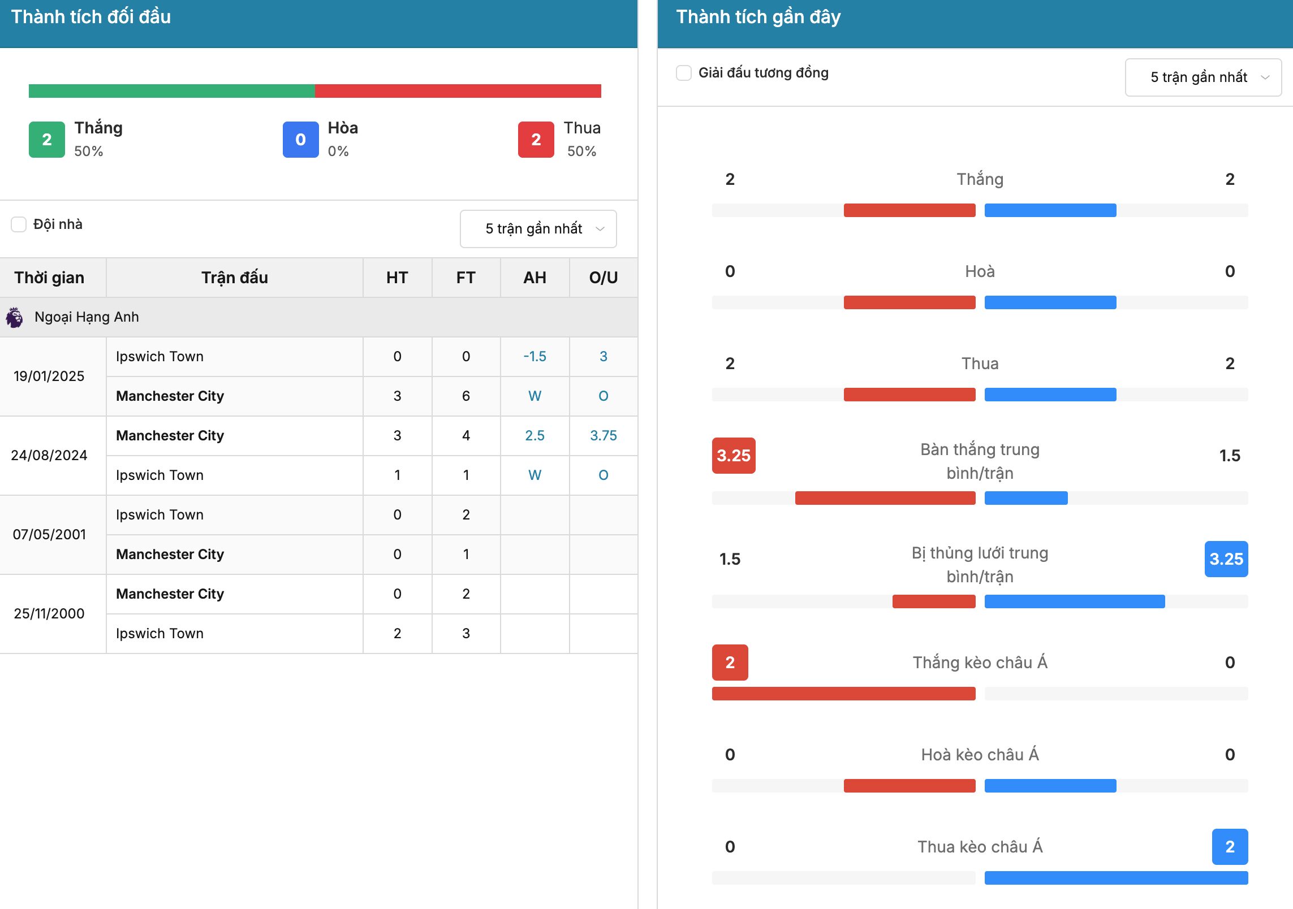Open Manchester City in the 19/01/2025 match
The height and width of the screenshot is (909, 1293).
pyautogui.click(x=170, y=396)
